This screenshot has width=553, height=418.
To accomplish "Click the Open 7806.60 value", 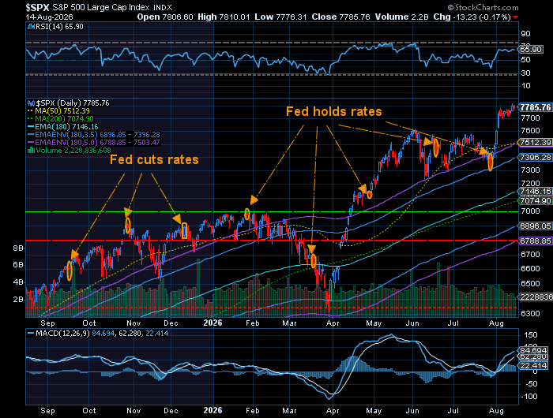I will tap(165, 17).
